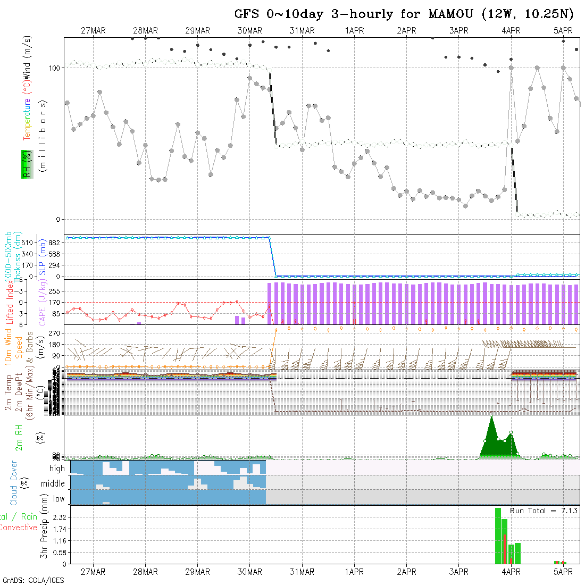Select the 'middle' cloud cover row label

pyautogui.click(x=53, y=483)
